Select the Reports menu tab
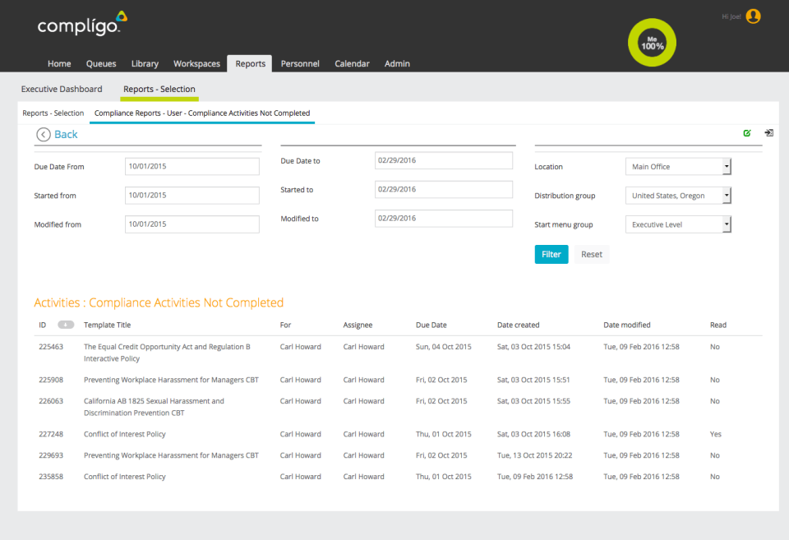The height and width of the screenshot is (540, 789). 250,63
